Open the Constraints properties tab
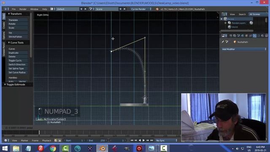This screenshot has height=152, width=270. (x=251, y=35)
